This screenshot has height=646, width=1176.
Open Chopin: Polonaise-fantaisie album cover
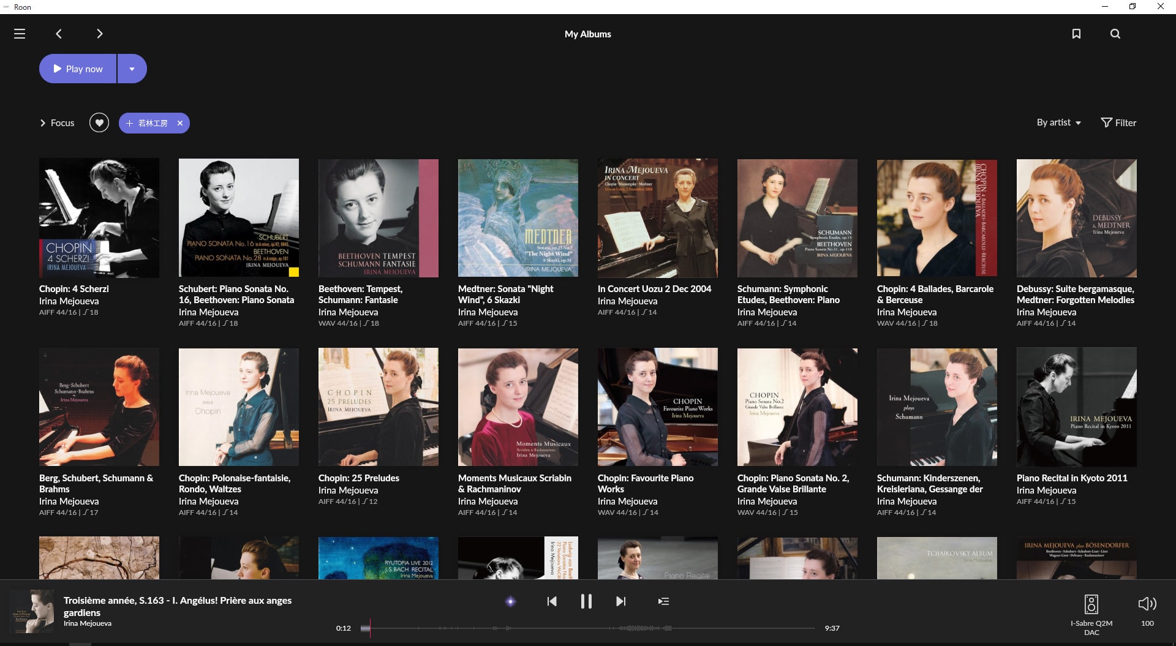point(239,407)
